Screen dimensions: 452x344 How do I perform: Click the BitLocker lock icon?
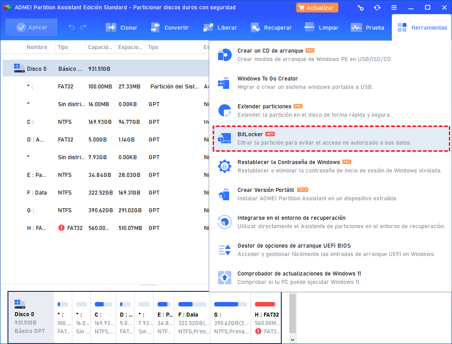coord(225,138)
